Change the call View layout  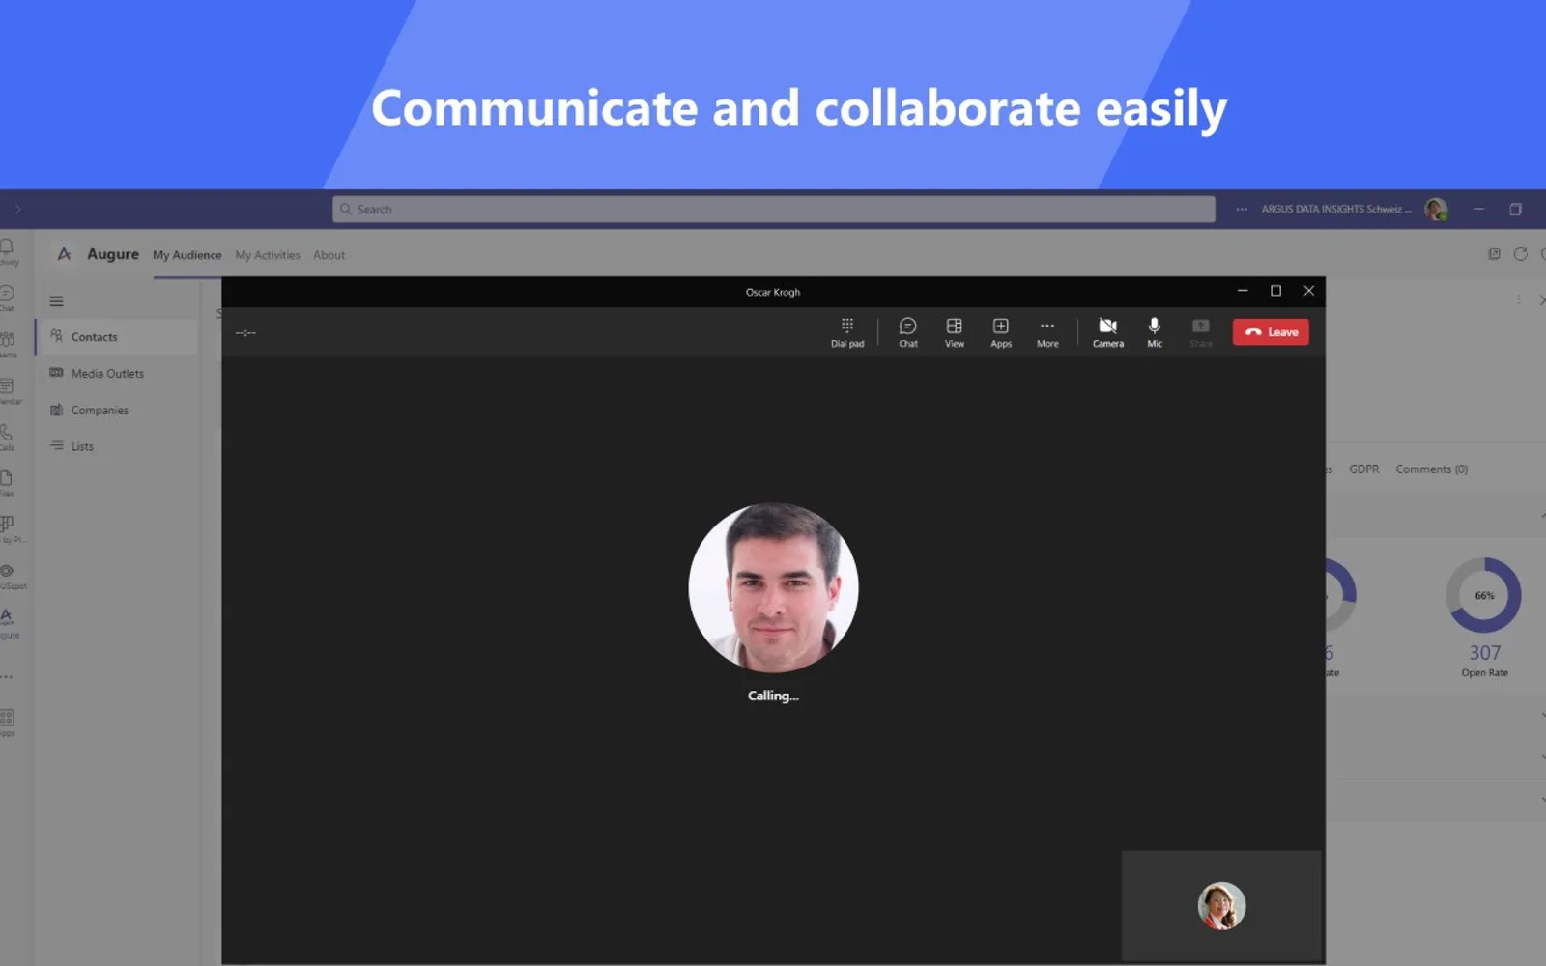[955, 332]
